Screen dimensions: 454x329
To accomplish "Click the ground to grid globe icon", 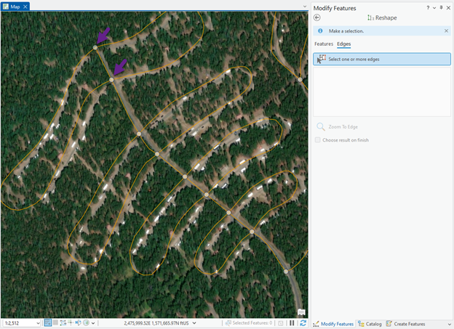I will pyautogui.click(x=86, y=322).
